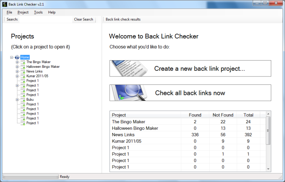Click Check all back links now

point(190,93)
